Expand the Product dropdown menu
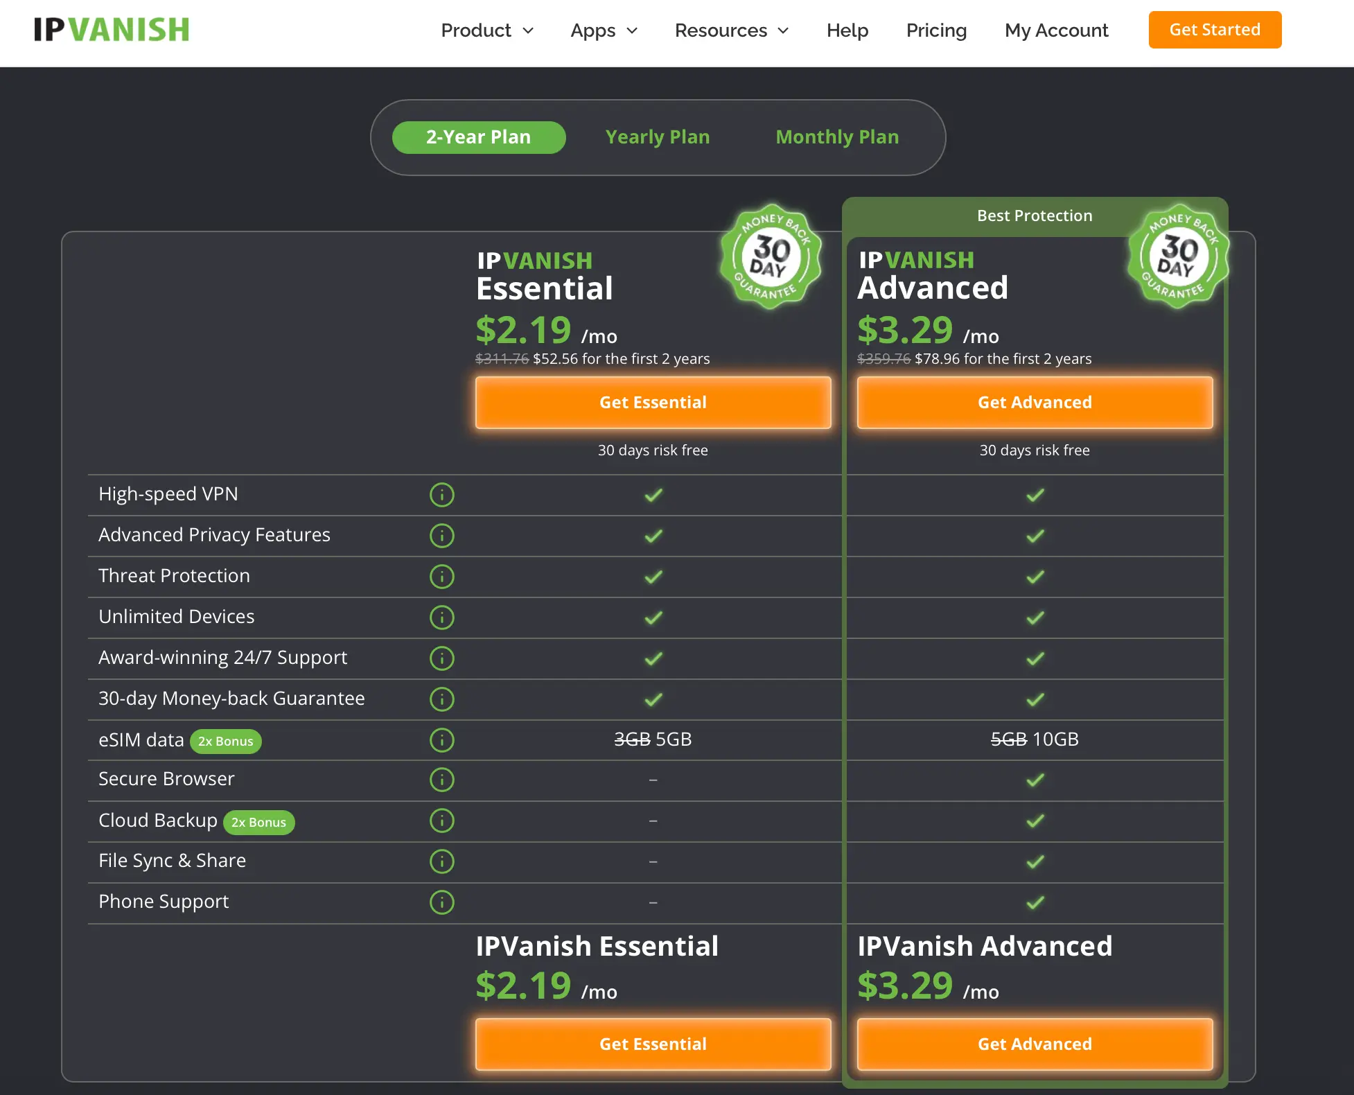Image resolution: width=1354 pixels, height=1095 pixels. (487, 30)
